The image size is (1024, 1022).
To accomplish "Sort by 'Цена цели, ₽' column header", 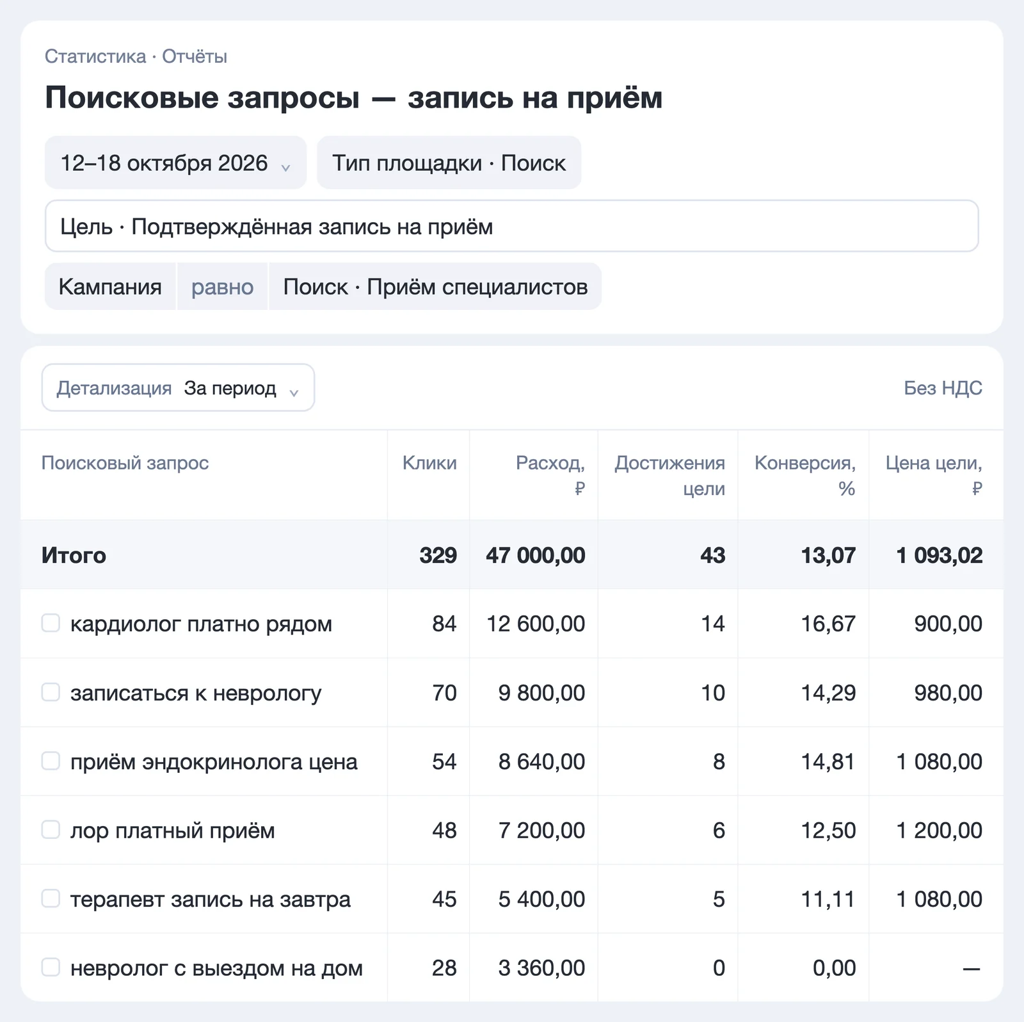I will click(934, 475).
